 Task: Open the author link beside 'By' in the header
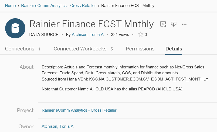pyautogui.click(x=87, y=35)
